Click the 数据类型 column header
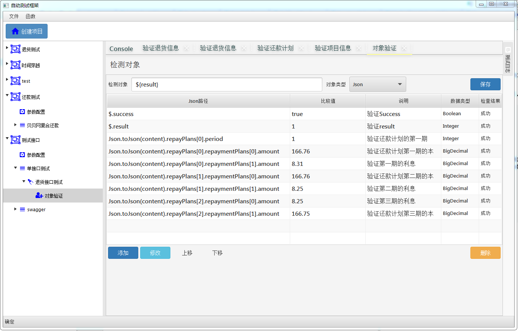The image size is (518, 331). 460,101
